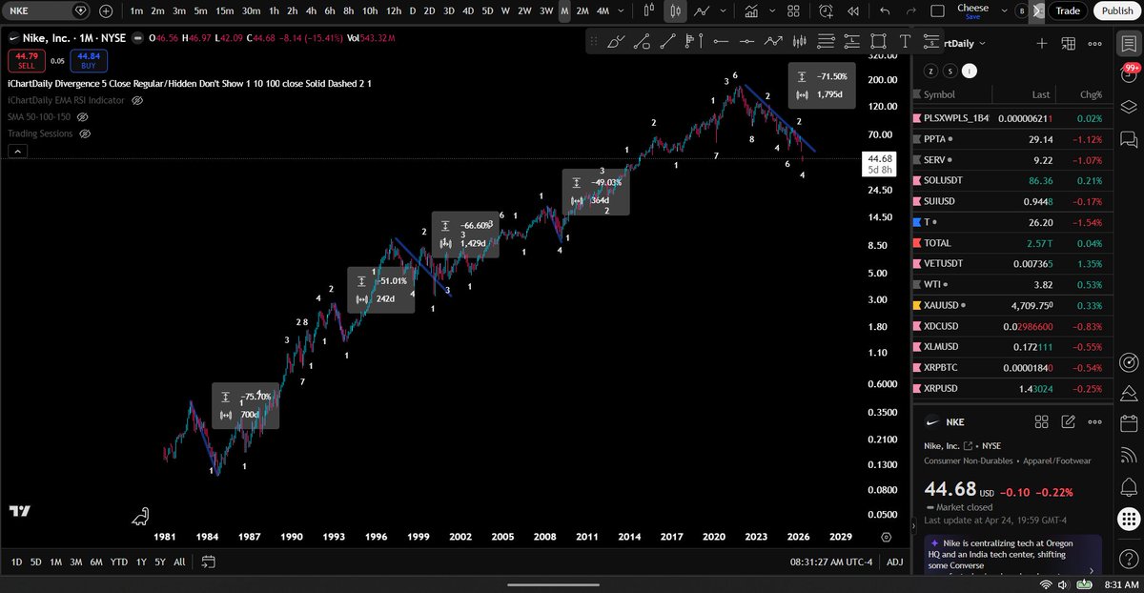Open chart settings gear near time axis
The height and width of the screenshot is (593, 1144).
tap(886, 538)
